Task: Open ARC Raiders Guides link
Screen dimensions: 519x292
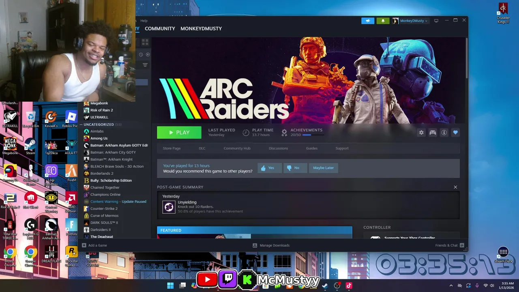Action: tap(312, 148)
